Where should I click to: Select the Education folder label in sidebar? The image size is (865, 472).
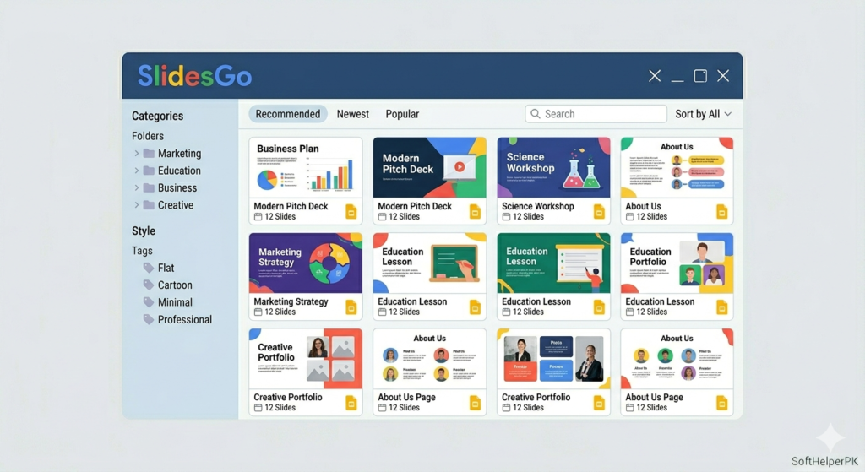tap(179, 171)
